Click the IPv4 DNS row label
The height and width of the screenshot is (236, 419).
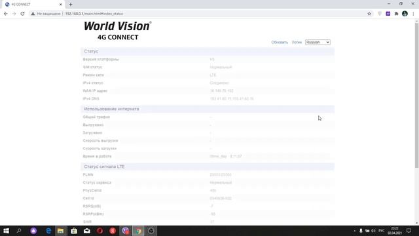point(91,99)
